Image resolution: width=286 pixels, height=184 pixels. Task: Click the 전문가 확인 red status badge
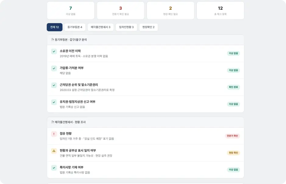(232, 136)
